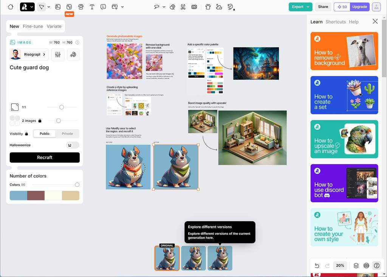
Task: Set visibility to Private
Action: pos(67,134)
